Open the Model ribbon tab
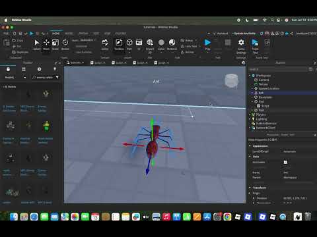 [x=69, y=34]
